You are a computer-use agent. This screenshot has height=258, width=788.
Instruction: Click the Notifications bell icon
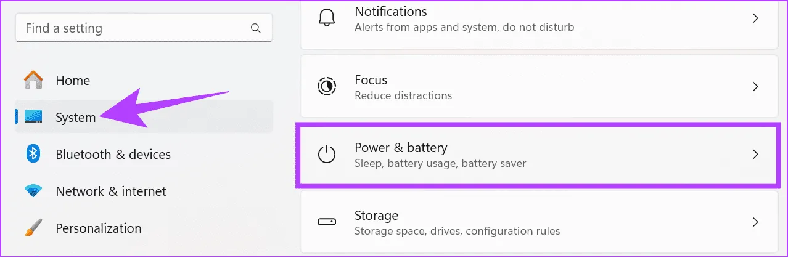[326, 18]
